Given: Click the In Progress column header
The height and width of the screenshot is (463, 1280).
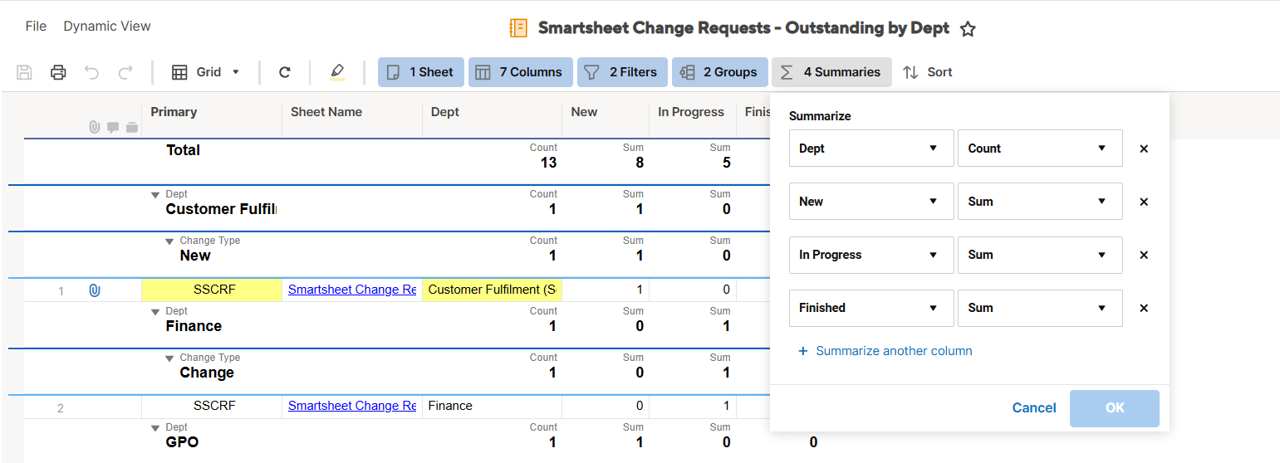Looking at the screenshot, I should [x=691, y=112].
